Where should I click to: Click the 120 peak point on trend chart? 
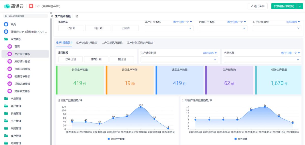coord(141,107)
